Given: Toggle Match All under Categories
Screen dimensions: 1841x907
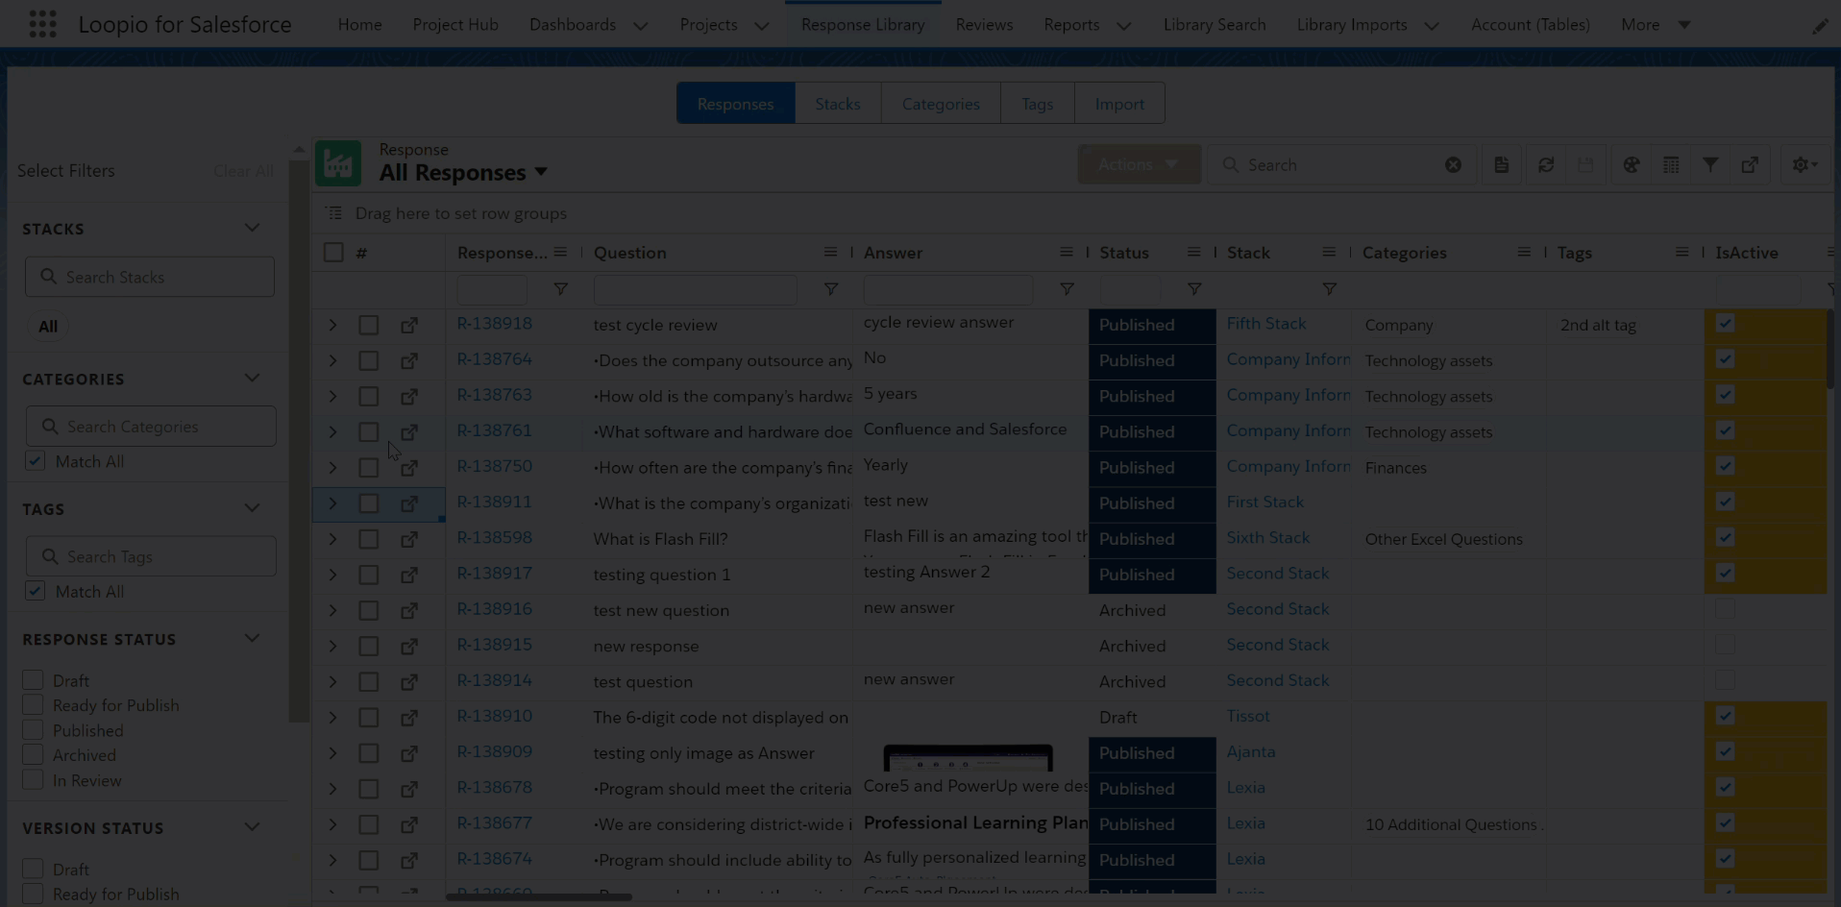Looking at the screenshot, I should pos(35,461).
